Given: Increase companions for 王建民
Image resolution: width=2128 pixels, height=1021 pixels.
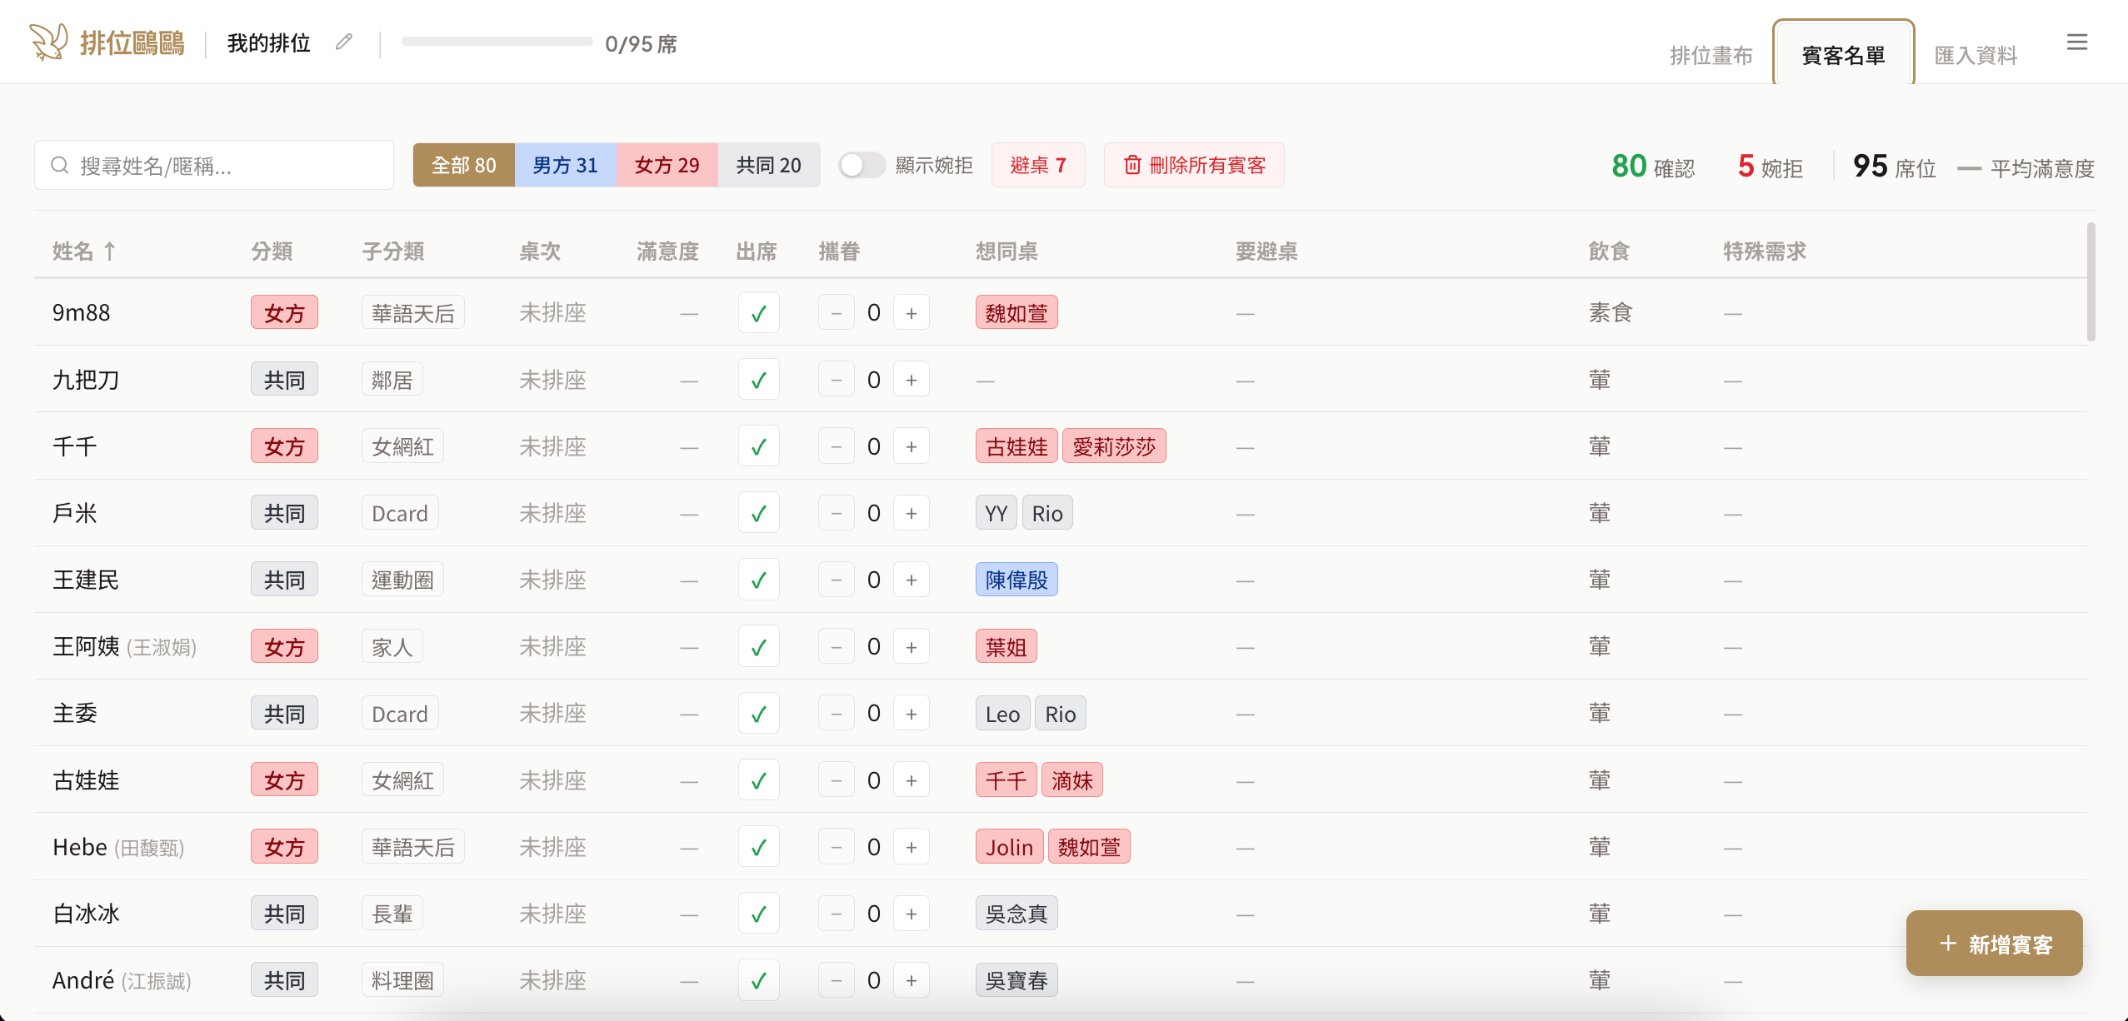Looking at the screenshot, I should pos(912,580).
